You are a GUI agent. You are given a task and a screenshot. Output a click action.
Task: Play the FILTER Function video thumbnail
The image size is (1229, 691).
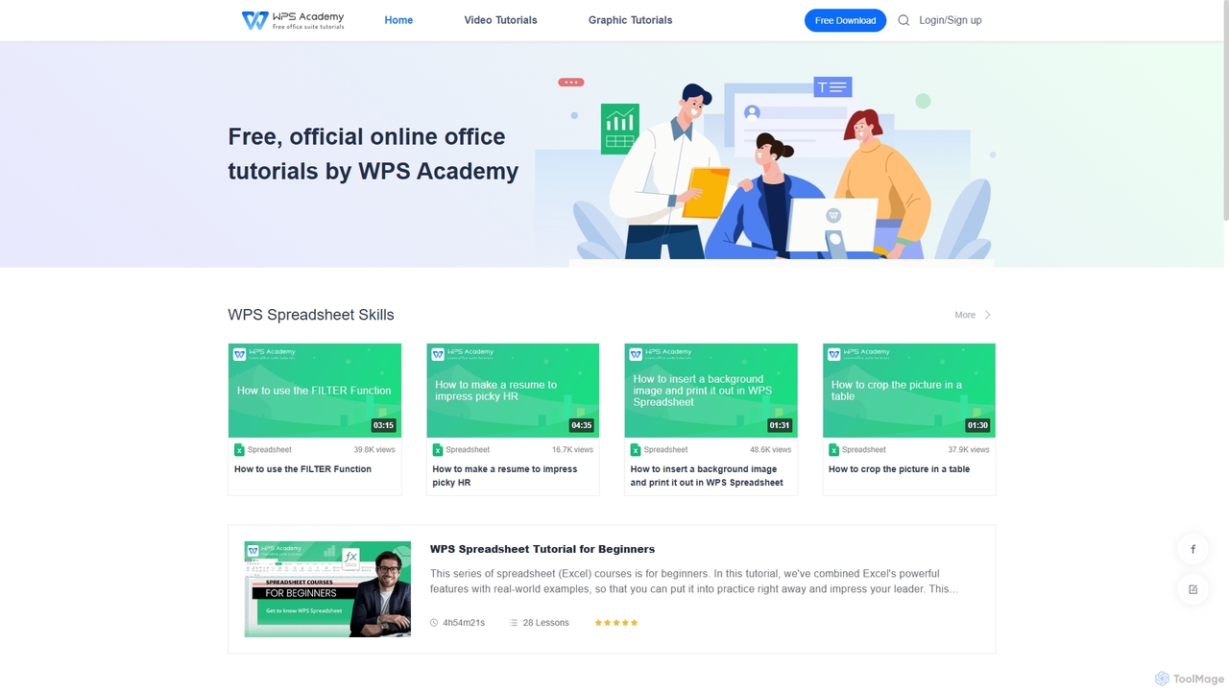315,391
